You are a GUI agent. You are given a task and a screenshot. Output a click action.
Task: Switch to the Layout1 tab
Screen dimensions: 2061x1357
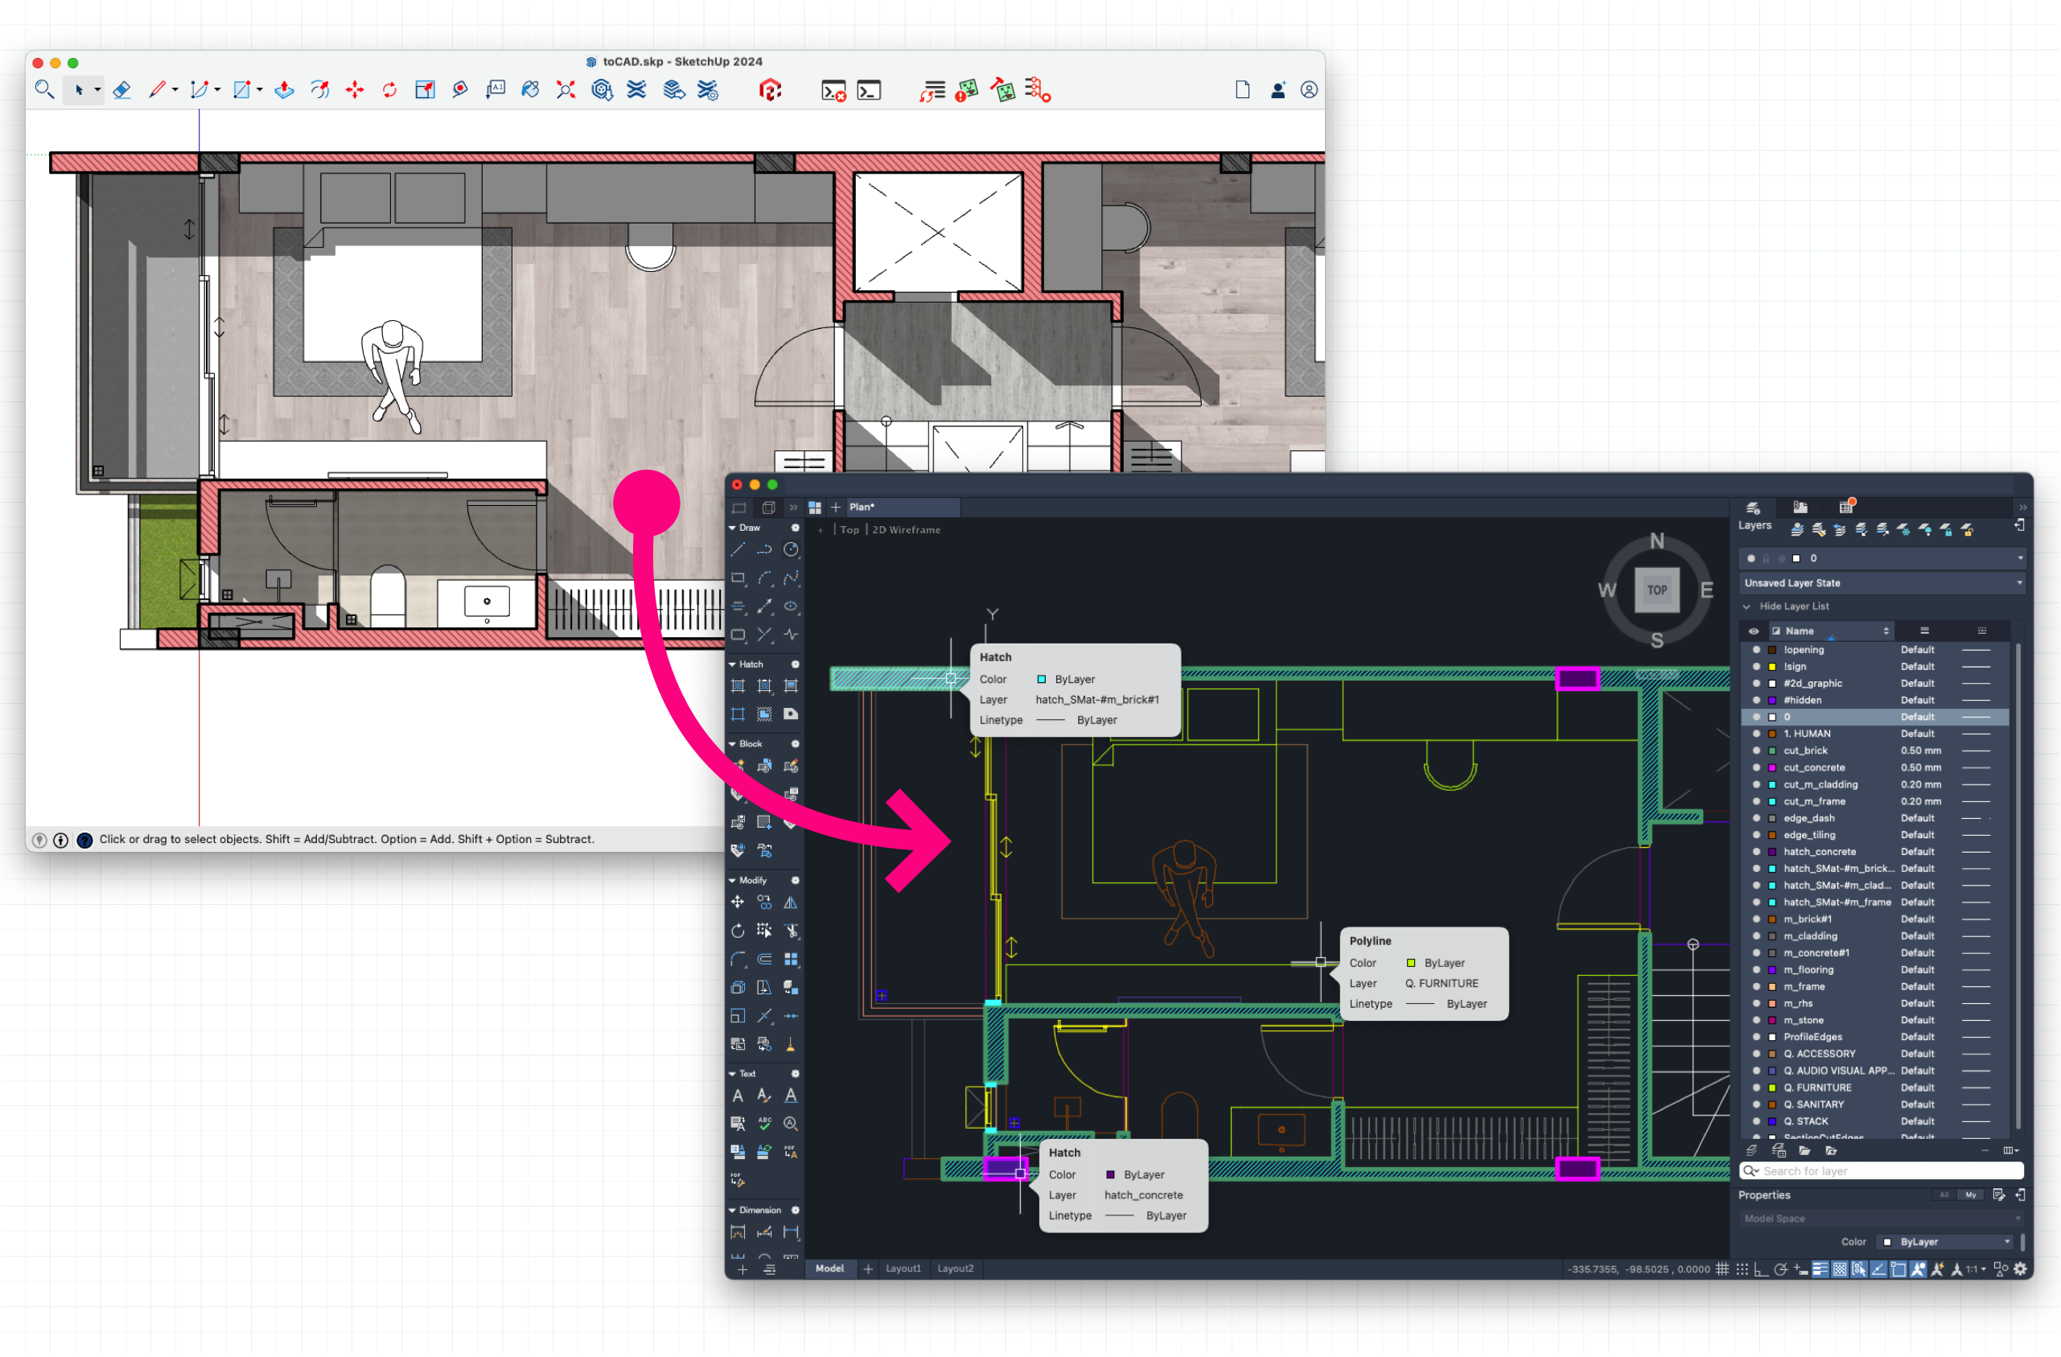click(x=903, y=1269)
